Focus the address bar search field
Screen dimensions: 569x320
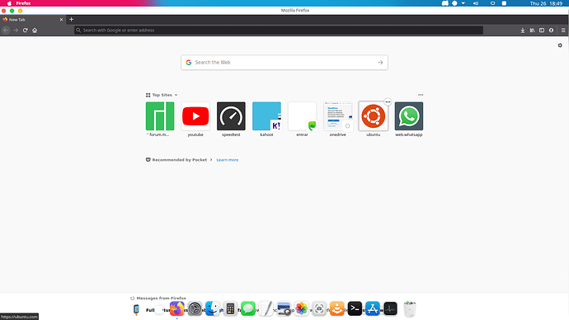click(279, 31)
